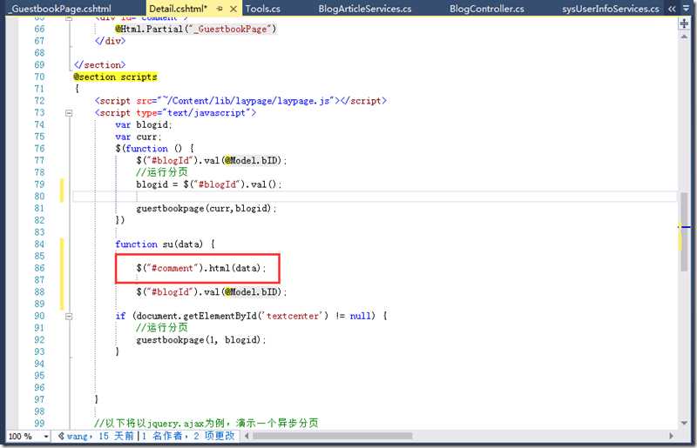697x448 pixels.
Task: Click '$("#comment").html(data);' statement
Action: click(x=201, y=268)
